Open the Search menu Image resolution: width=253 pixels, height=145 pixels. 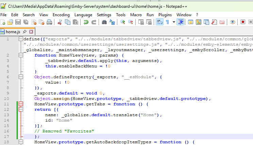(x=29, y=15)
